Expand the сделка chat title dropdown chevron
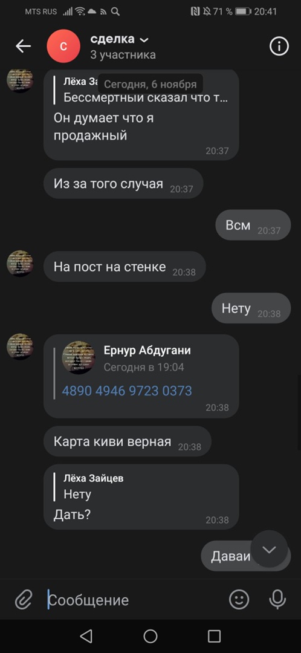The height and width of the screenshot is (653, 301). pos(144,40)
